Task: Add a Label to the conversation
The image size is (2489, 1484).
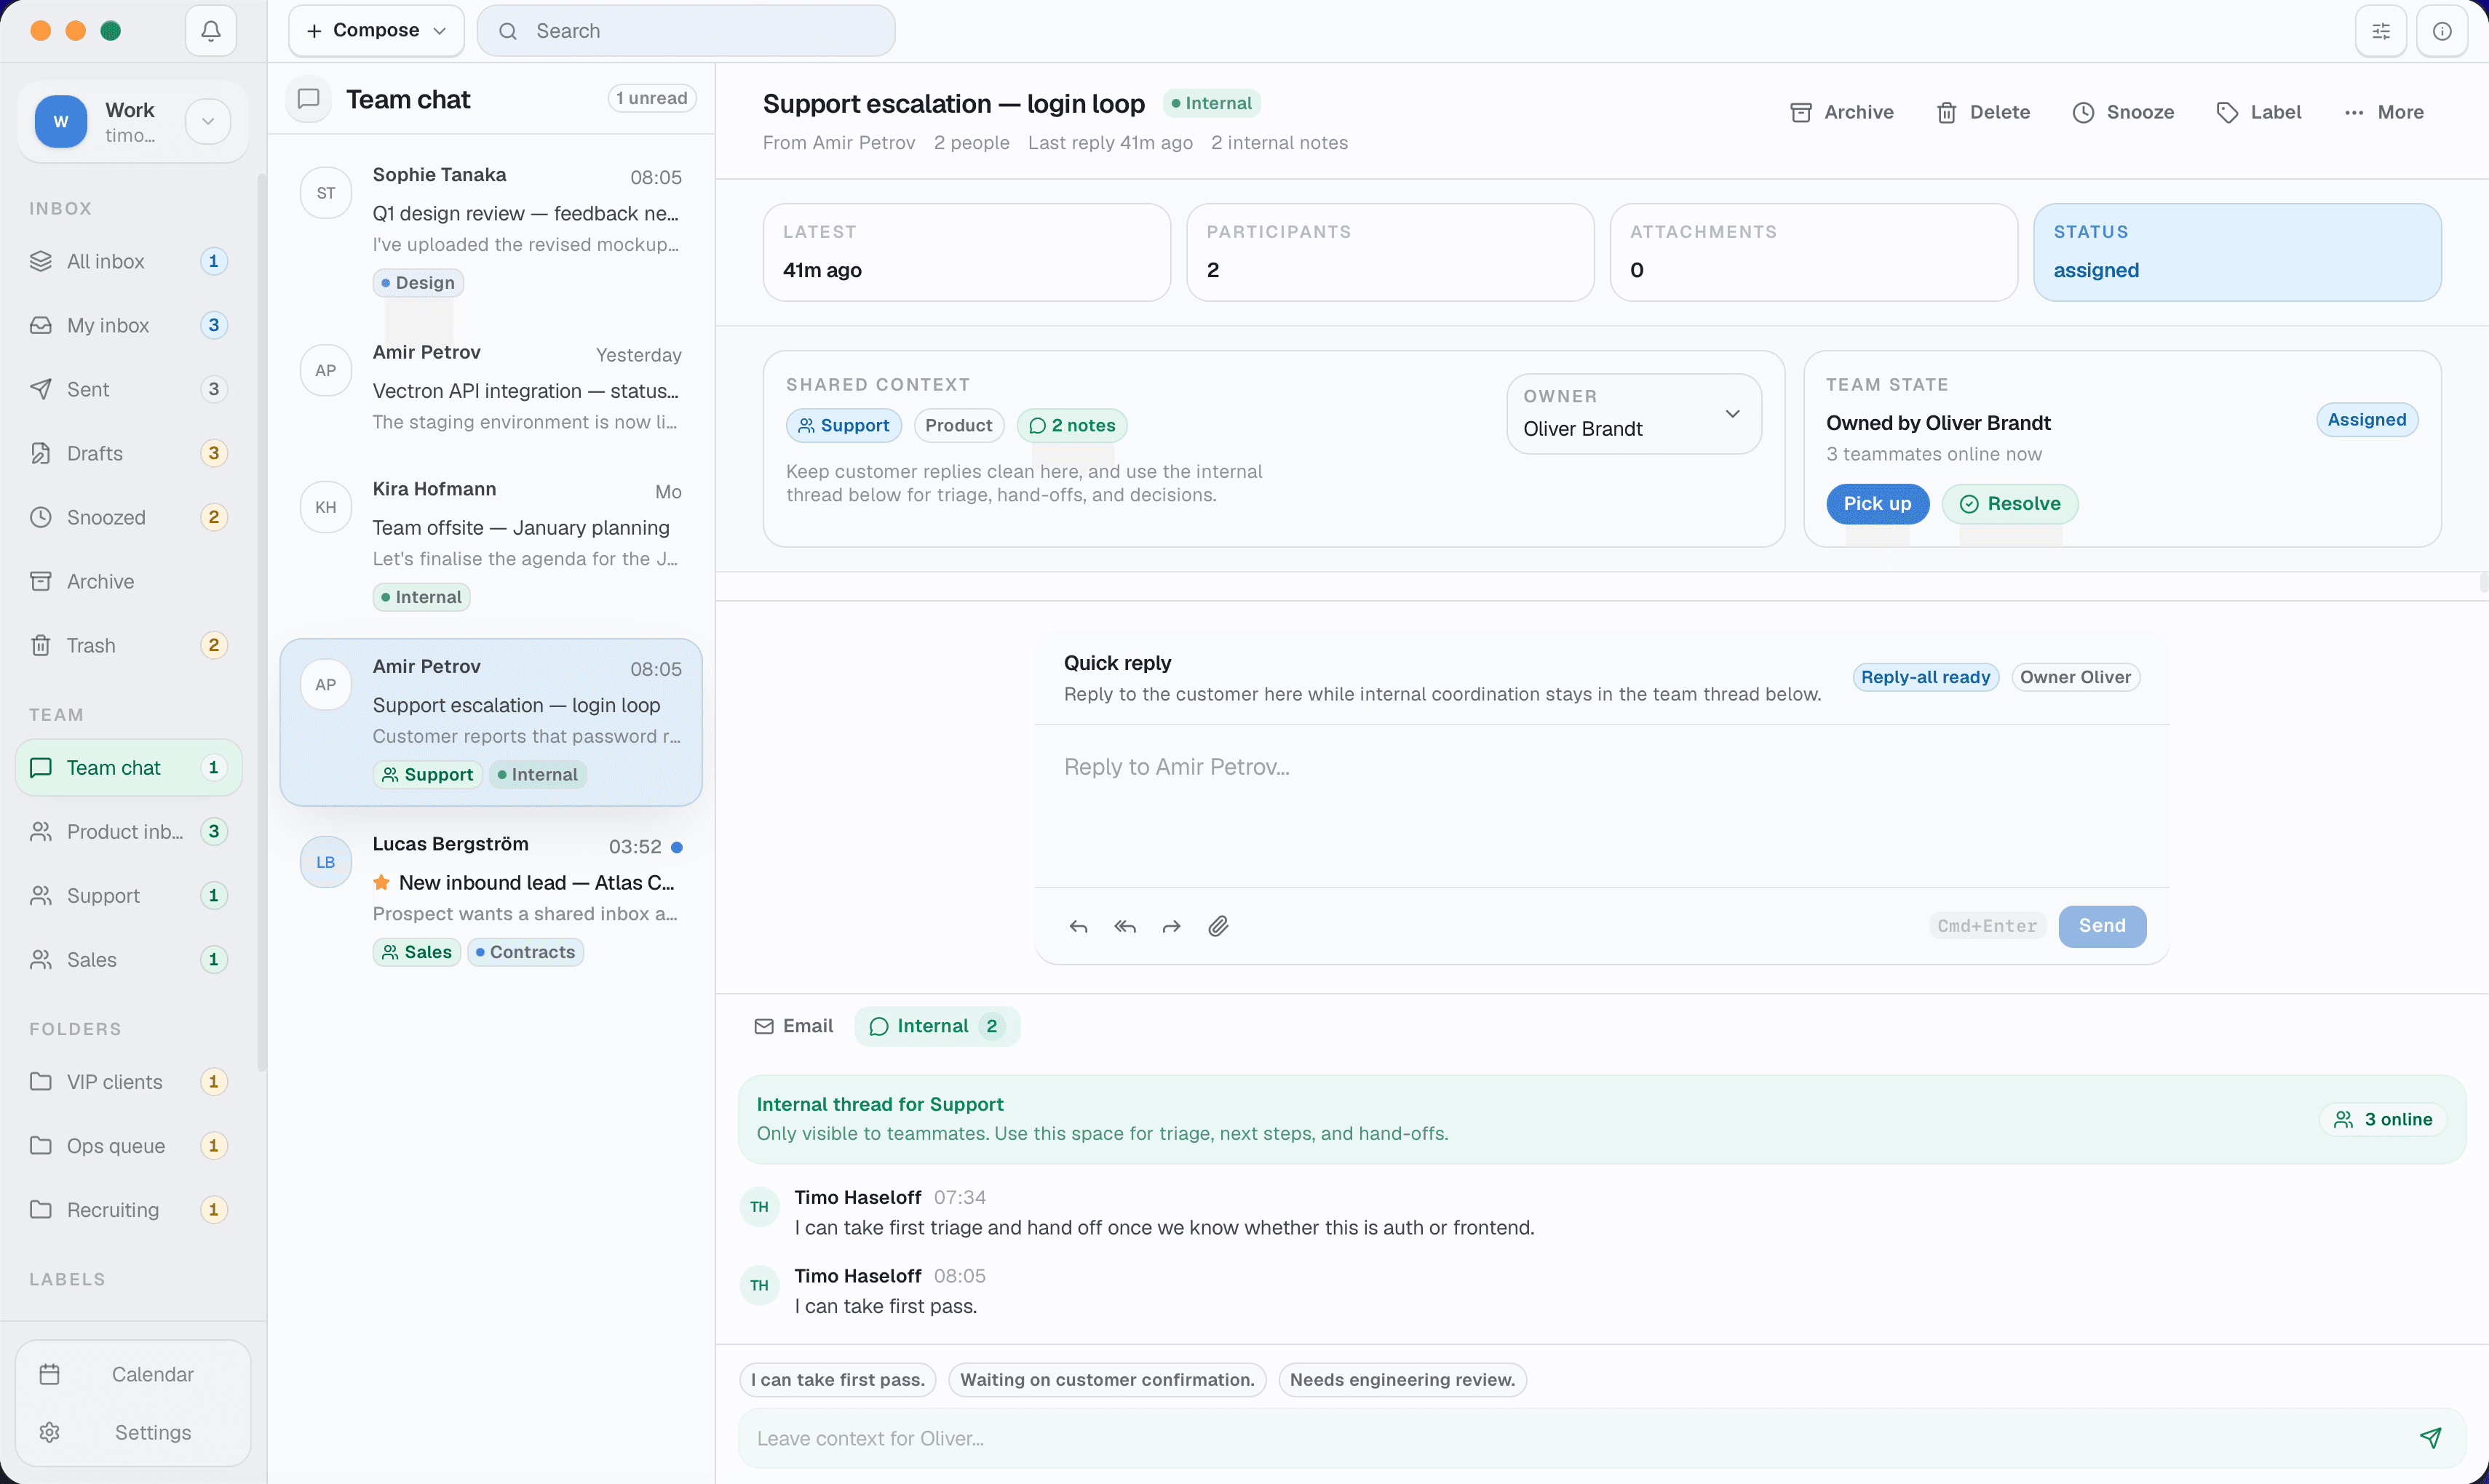Action: pyautogui.click(x=2259, y=112)
